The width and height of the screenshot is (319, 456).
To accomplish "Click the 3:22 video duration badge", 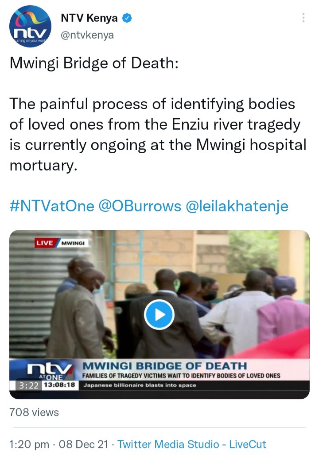I will (x=29, y=385).
